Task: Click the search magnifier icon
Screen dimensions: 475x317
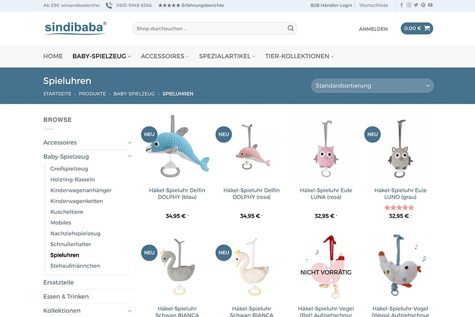Action: coord(291,28)
